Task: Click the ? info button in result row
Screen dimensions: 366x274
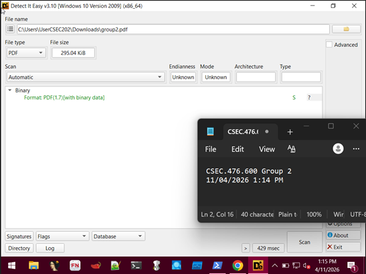Action: [309, 98]
